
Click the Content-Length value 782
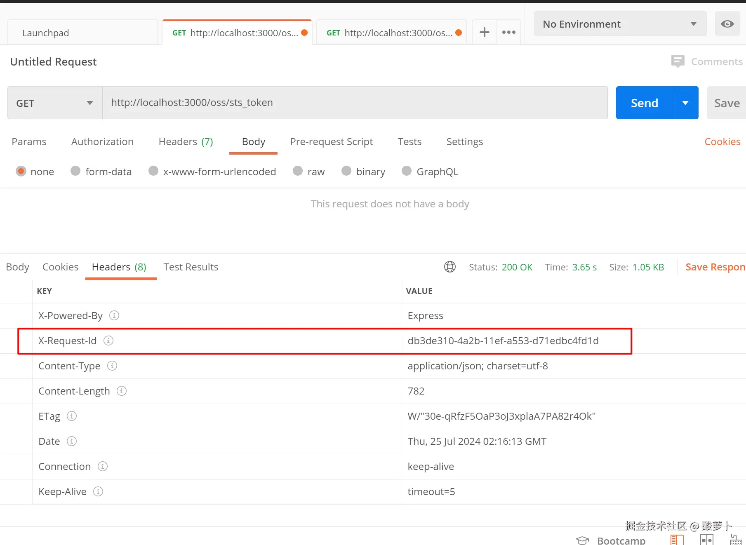tap(416, 391)
